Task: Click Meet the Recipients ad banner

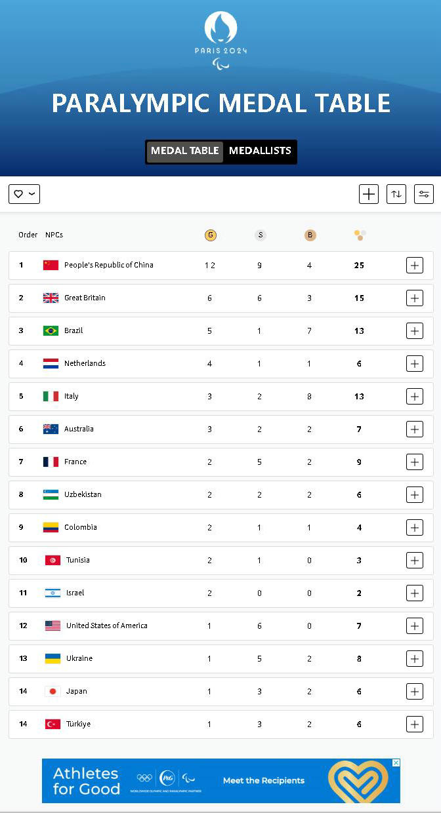Action: (x=264, y=781)
